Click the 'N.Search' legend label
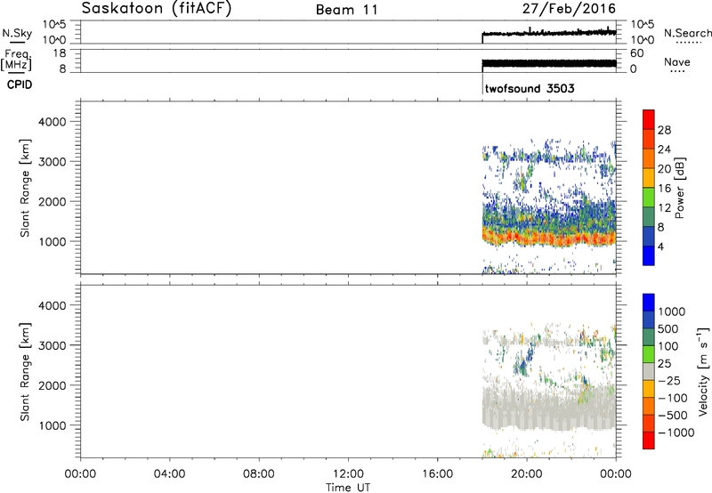Image resolution: width=712 pixels, height=493 pixels. pyautogui.click(x=687, y=33)
